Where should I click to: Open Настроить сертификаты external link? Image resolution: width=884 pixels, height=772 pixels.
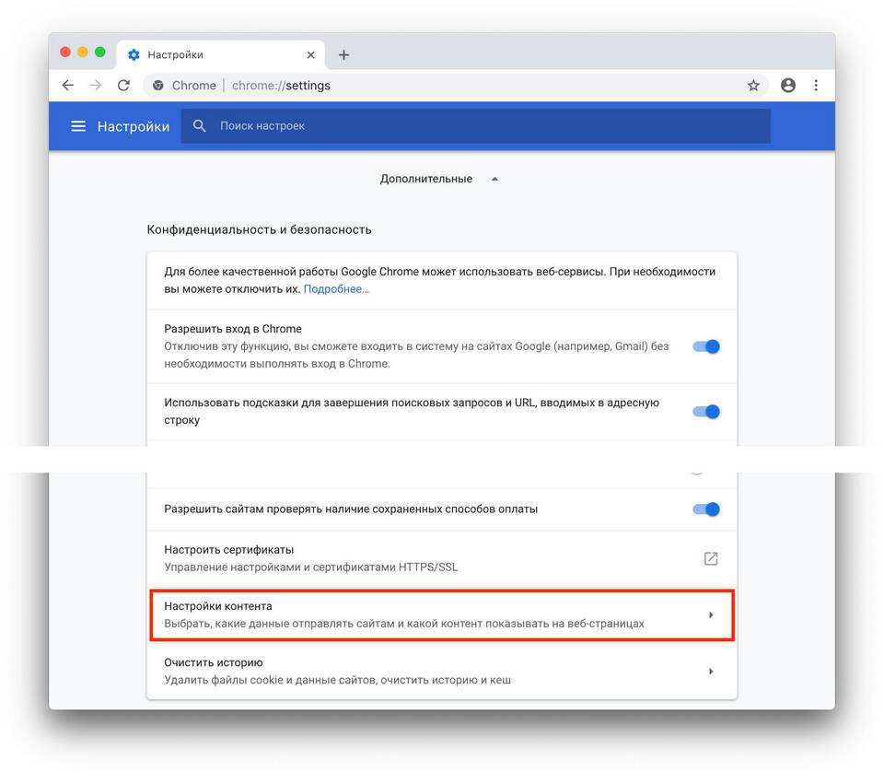(x=710, y=558)
